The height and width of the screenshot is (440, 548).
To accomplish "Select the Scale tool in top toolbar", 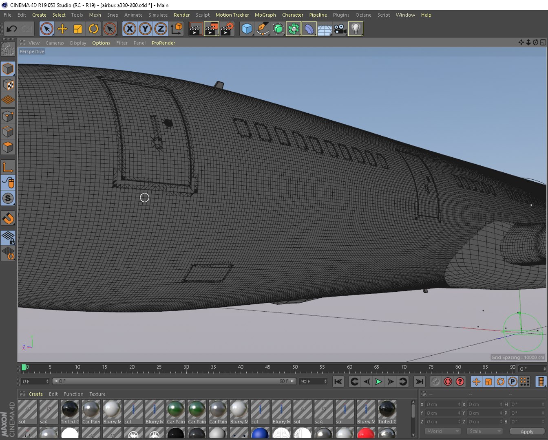I will [x=78, y=29].
